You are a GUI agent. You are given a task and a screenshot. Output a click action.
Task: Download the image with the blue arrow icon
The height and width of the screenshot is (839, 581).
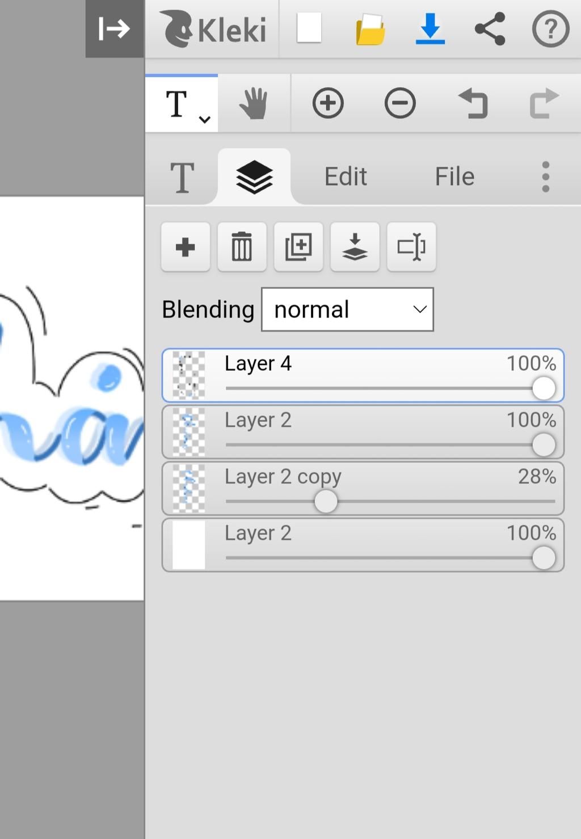click(430, 29)
